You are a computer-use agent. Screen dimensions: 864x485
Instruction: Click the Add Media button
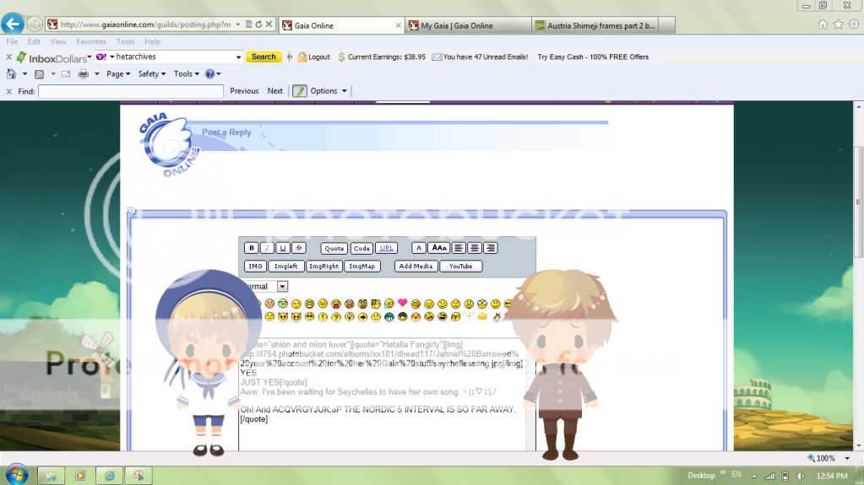[x=416, y=267]
